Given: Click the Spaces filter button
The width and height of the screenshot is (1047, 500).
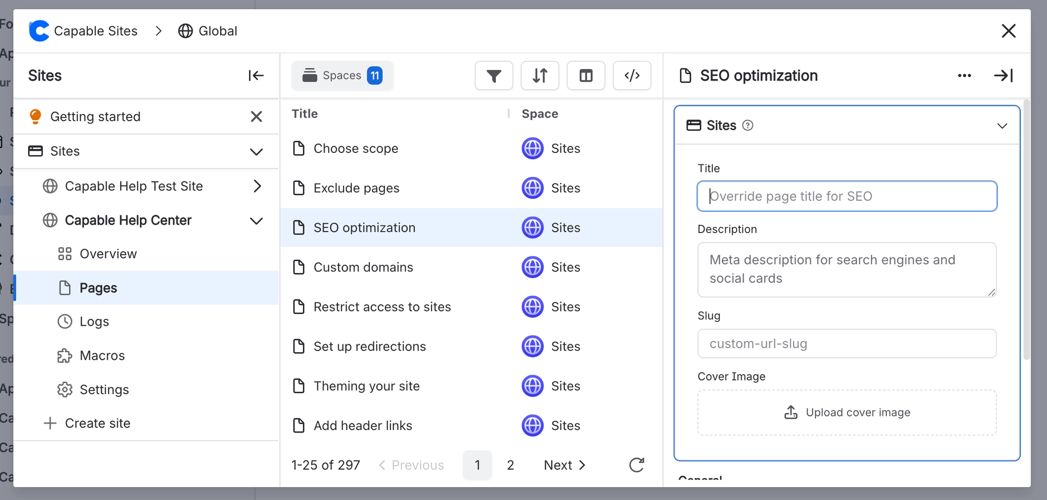Looking at the screenshot, I should tap(343, 76).
